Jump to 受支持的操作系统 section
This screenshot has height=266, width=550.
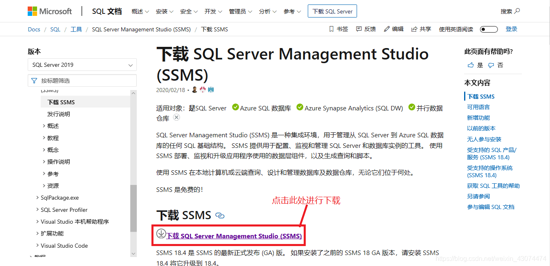pyautogui.click(x=490, y=171)
